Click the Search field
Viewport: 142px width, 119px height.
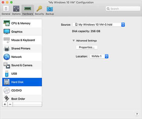pos(123,9)
